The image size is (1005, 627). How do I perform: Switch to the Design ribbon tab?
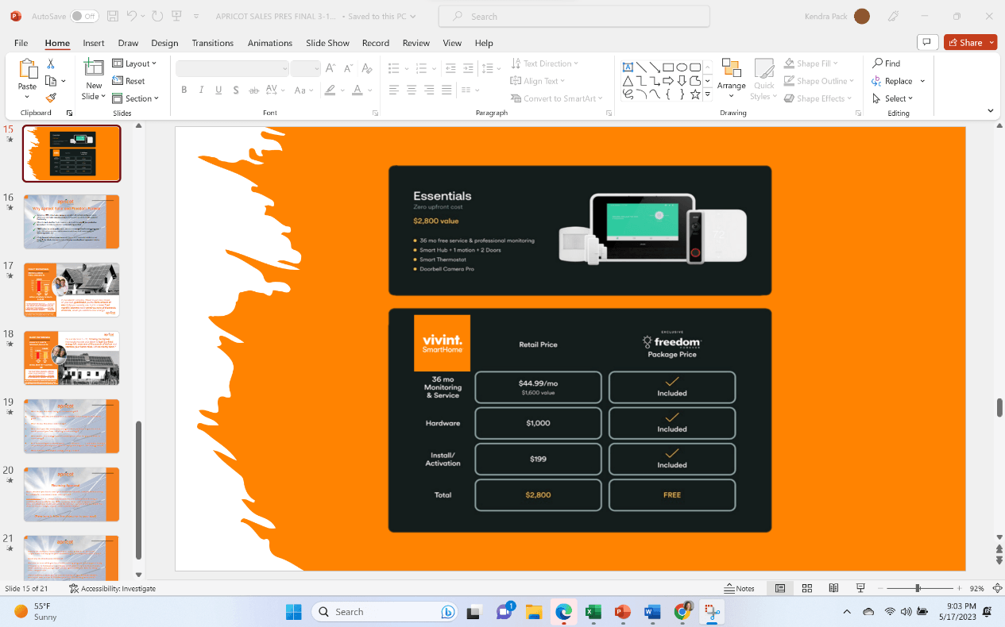point(164,43)
